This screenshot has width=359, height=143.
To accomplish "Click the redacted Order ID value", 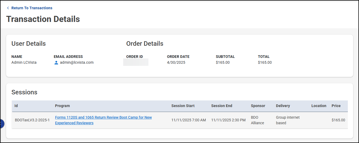I will pyautogui.click(x=136, y=62).
